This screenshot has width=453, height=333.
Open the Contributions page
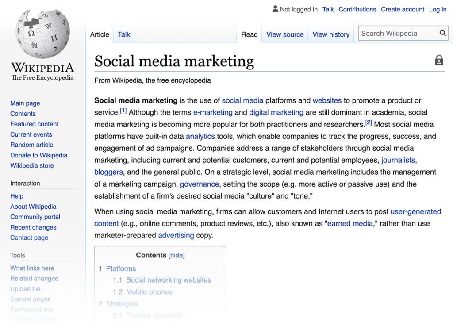click(x=357, y=9)
